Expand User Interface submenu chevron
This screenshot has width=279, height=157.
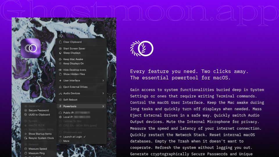click(103, 81)
